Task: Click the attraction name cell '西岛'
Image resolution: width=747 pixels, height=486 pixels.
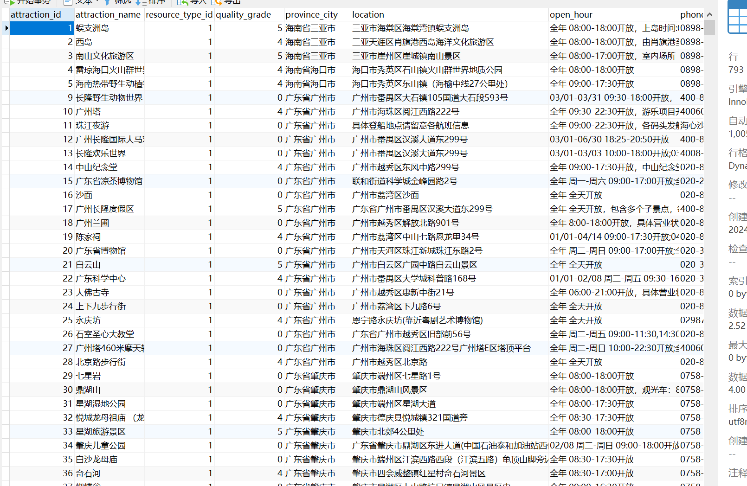Action: 109,42
